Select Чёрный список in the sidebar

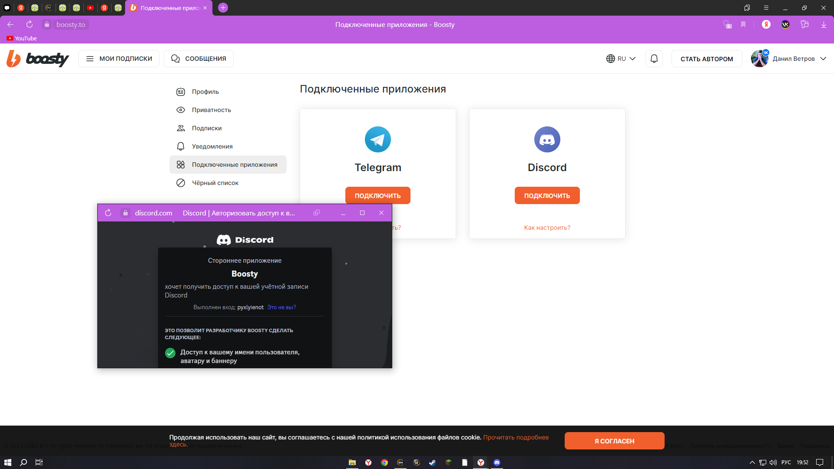pos(215,183)
